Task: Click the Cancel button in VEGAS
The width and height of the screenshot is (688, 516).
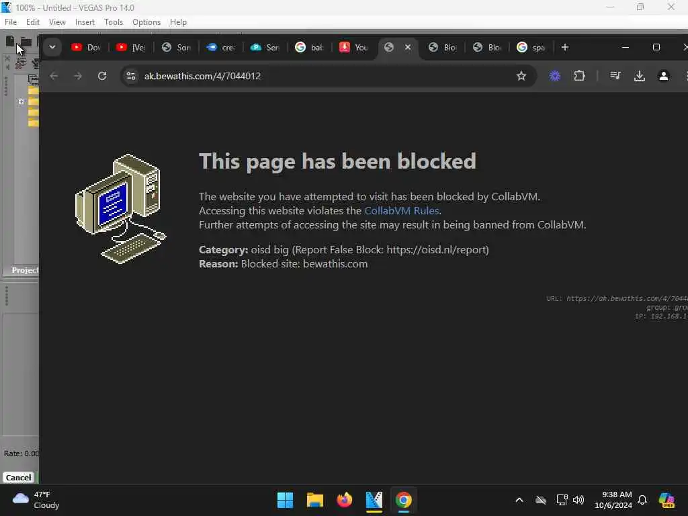Action: pyautogui.click(x=18, y=478)
